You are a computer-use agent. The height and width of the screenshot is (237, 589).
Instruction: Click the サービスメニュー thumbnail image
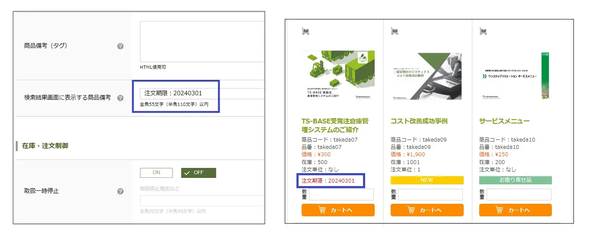pyautogui.click(x=515, y=76)
